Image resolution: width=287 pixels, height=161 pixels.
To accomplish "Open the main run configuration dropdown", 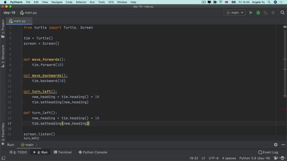I will (235, 13).
